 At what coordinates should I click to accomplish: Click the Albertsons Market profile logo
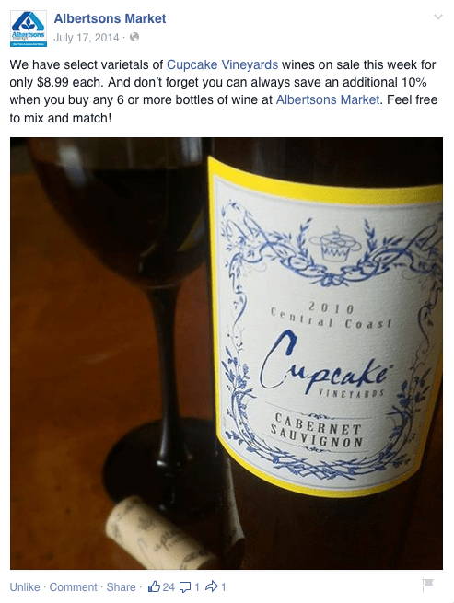29,29
